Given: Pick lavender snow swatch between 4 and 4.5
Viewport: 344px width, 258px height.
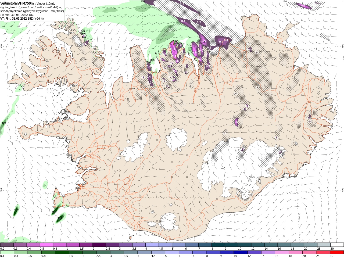Looking at the screenshot, I should (152, 245).
